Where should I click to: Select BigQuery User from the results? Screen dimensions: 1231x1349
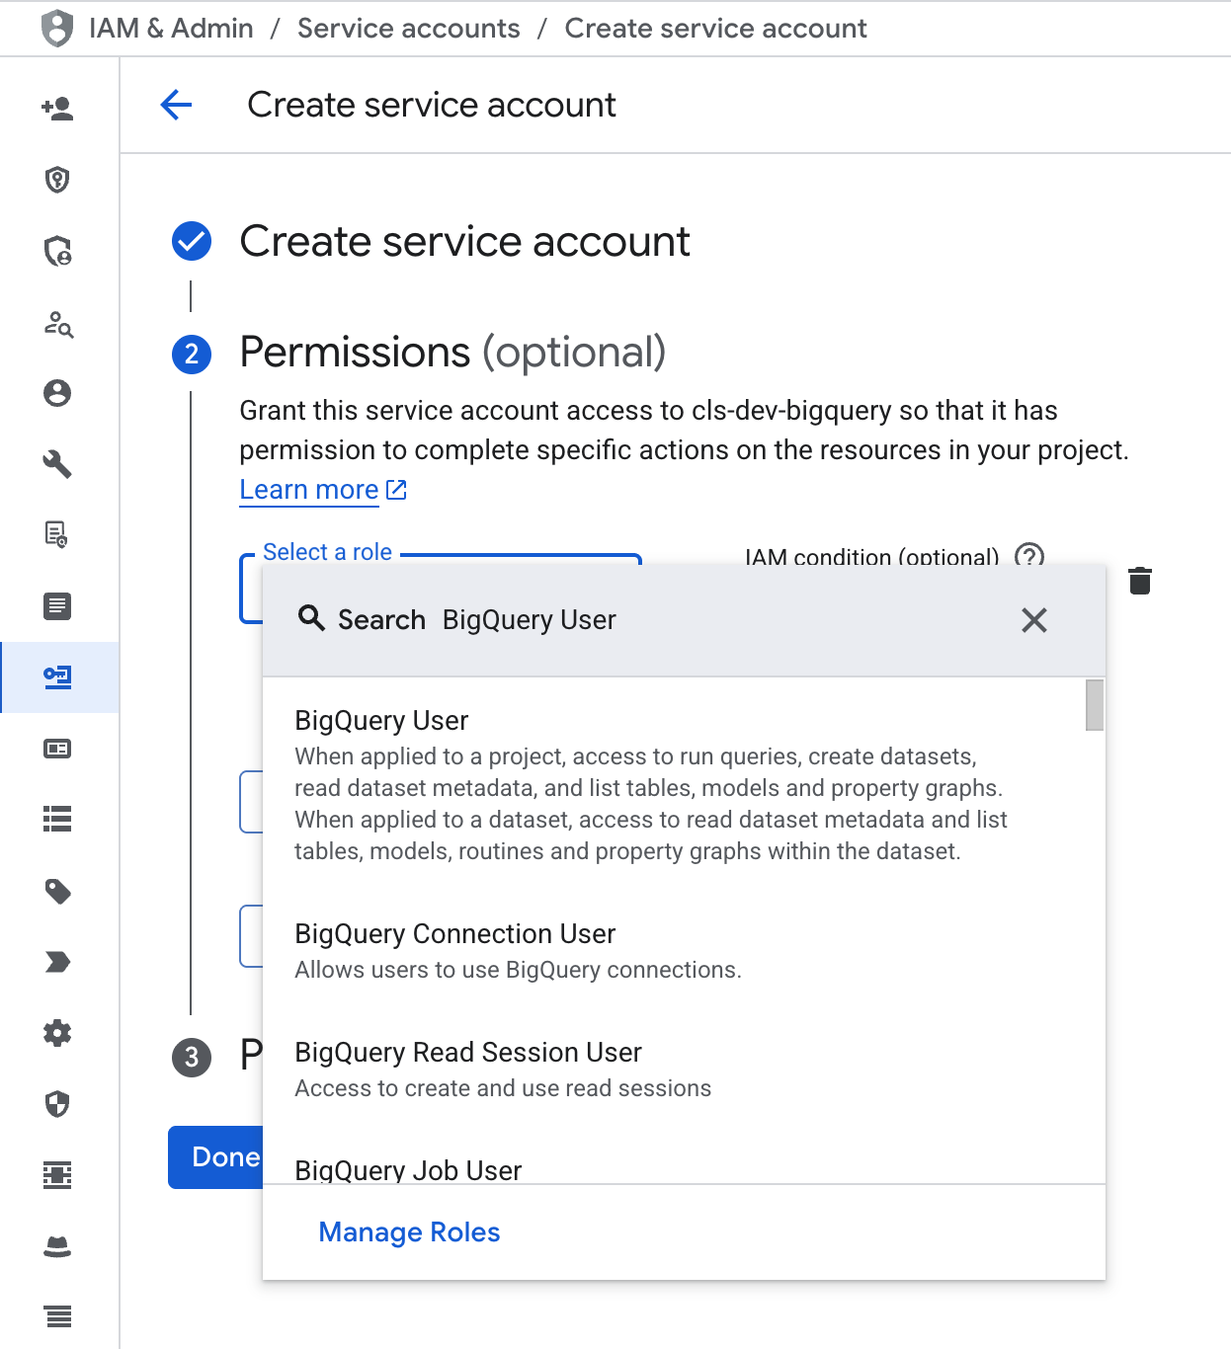tap(381, 721)
